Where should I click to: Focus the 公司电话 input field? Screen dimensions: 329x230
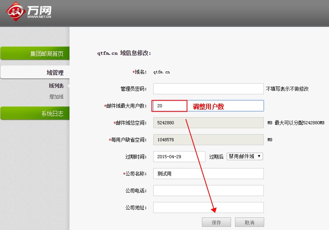208,191
